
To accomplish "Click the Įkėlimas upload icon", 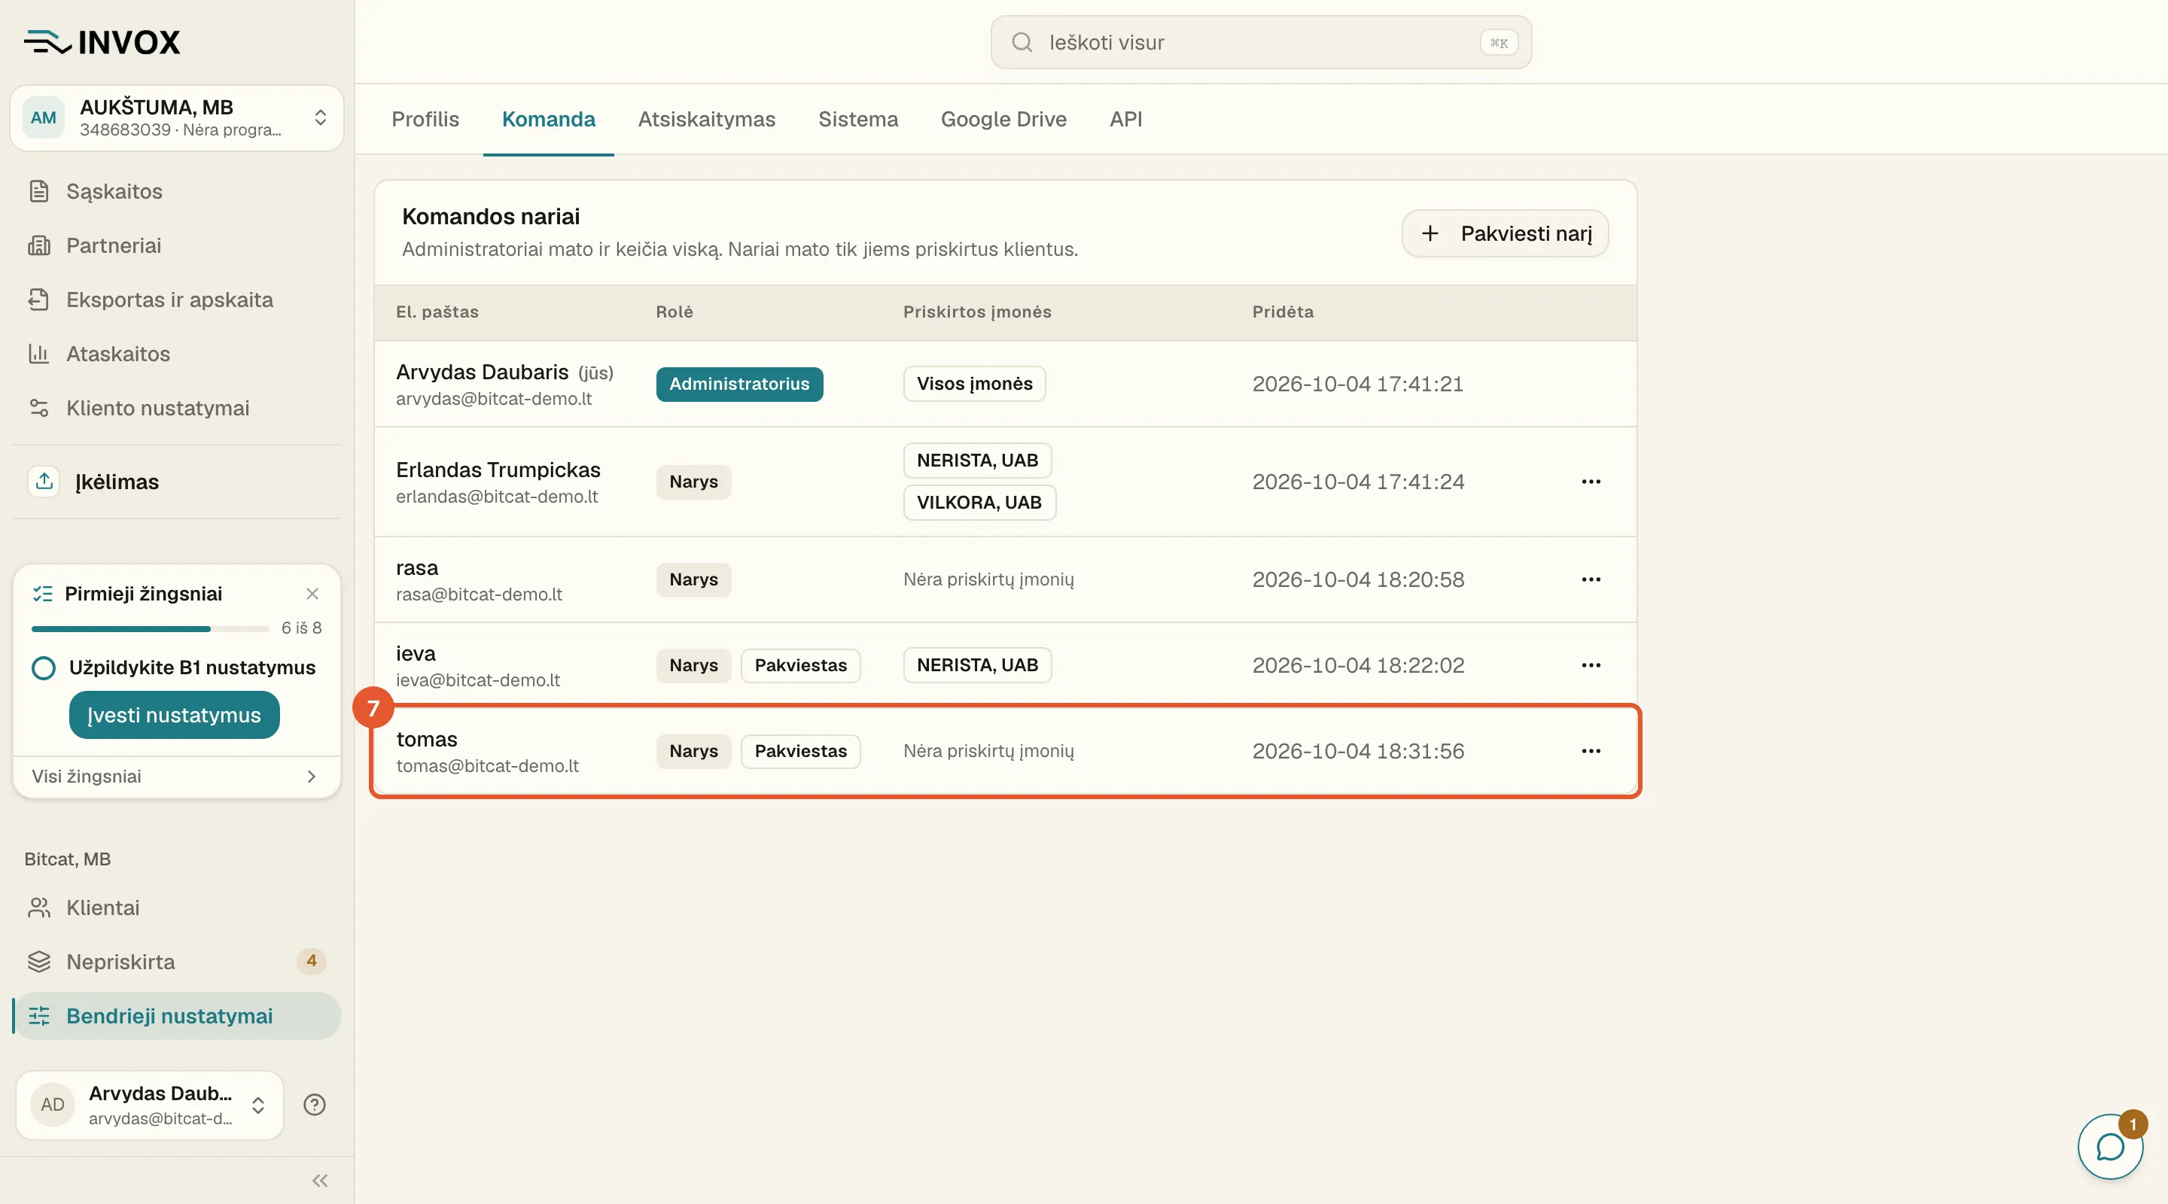I will 44,482.
